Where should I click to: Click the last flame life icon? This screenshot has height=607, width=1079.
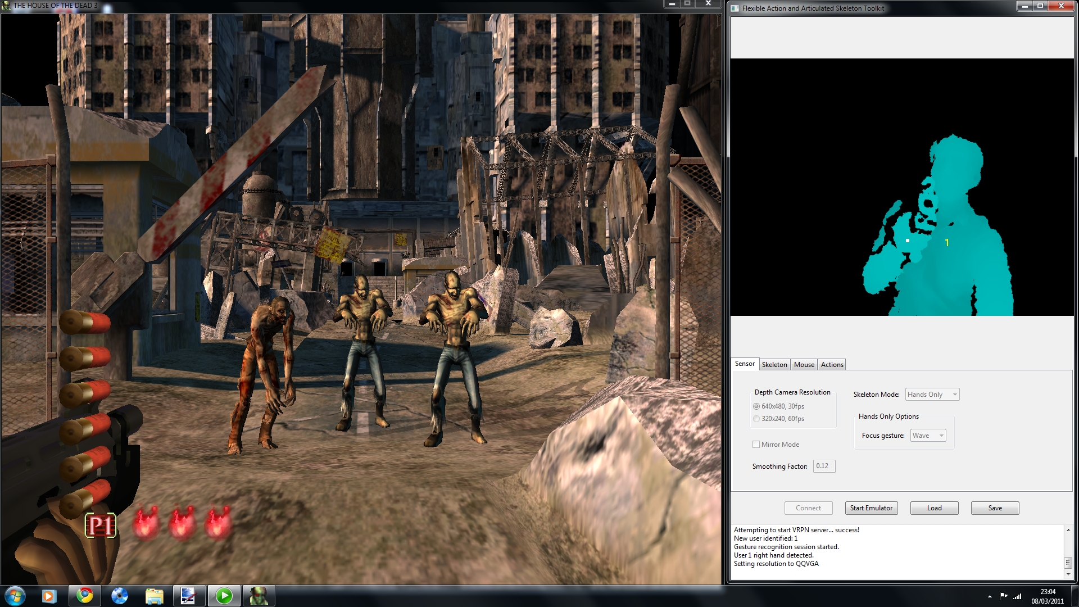[219, 523]
